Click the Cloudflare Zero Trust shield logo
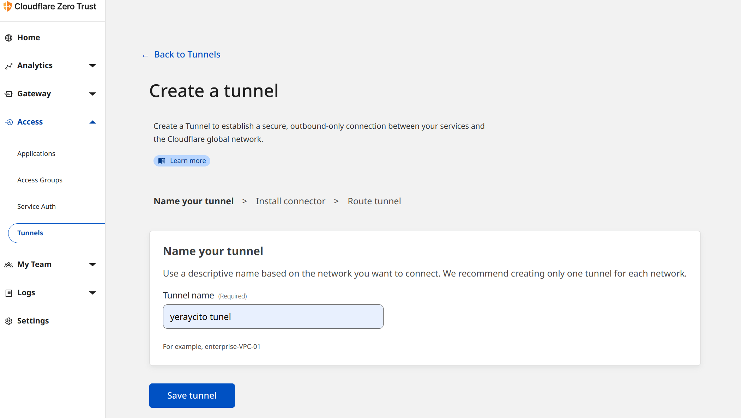741x418 pixels. tap(7, 6)
